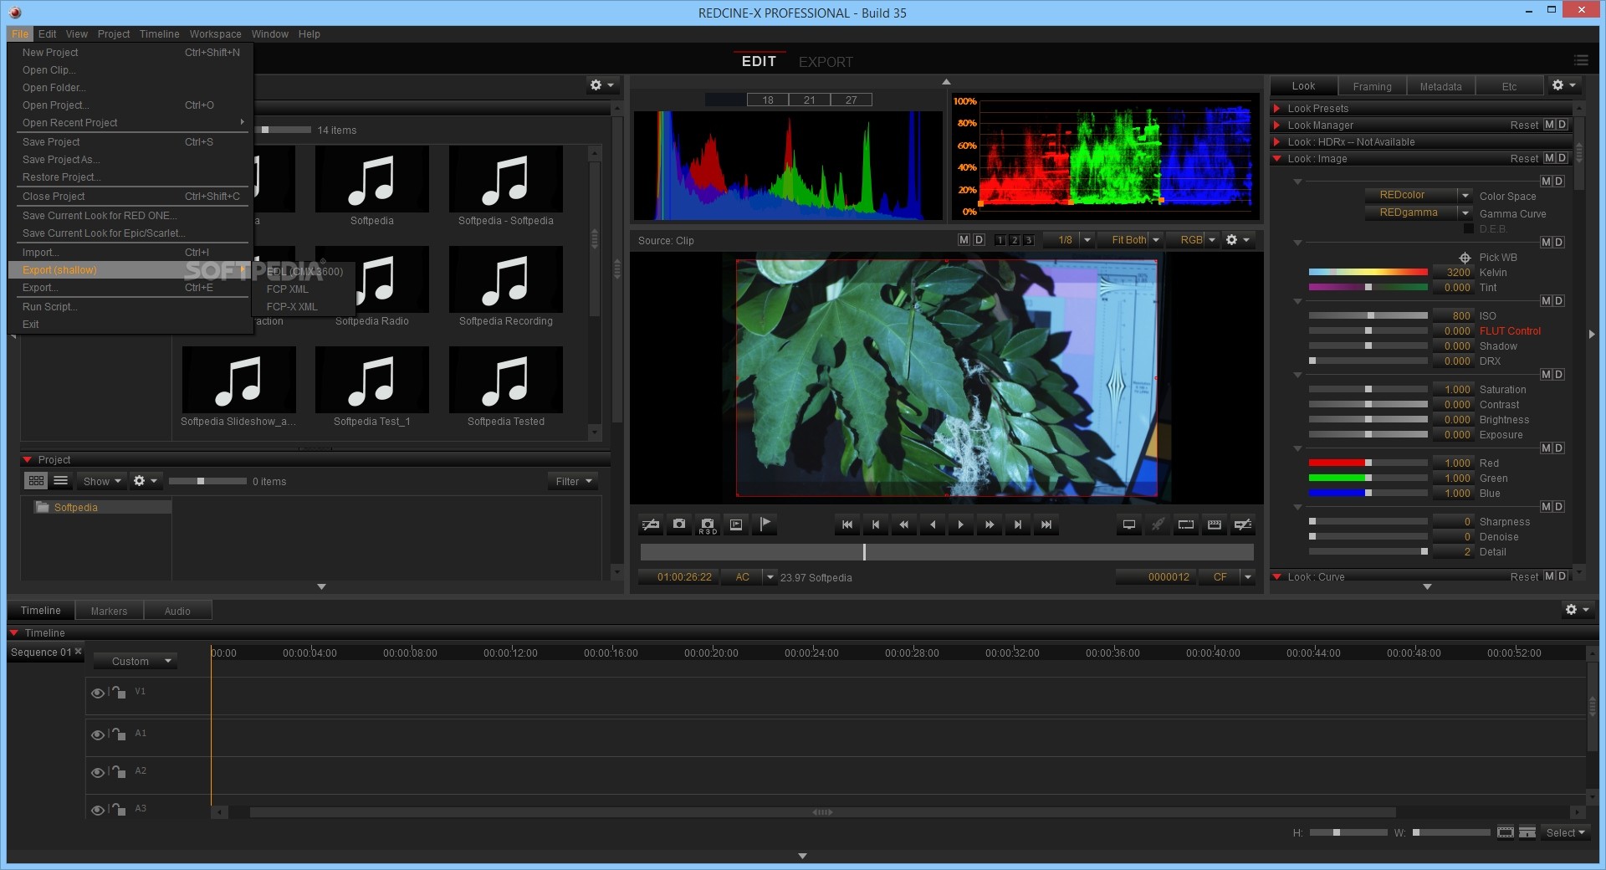Viewport: 1606px width, 870px height.
Task: Click the film-frame icon left of the flag
Action: pos(736,525)
